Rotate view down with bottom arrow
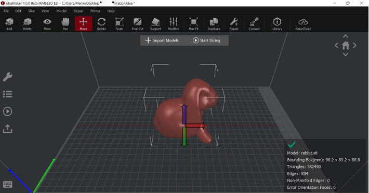Screen dimensions: 369x193 coord(346,54)
